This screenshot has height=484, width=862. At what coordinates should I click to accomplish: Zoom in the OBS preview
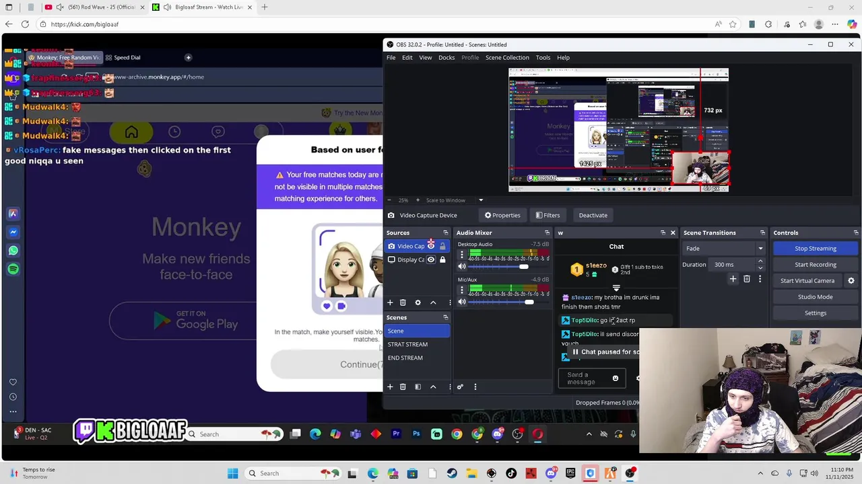(418, 200)
